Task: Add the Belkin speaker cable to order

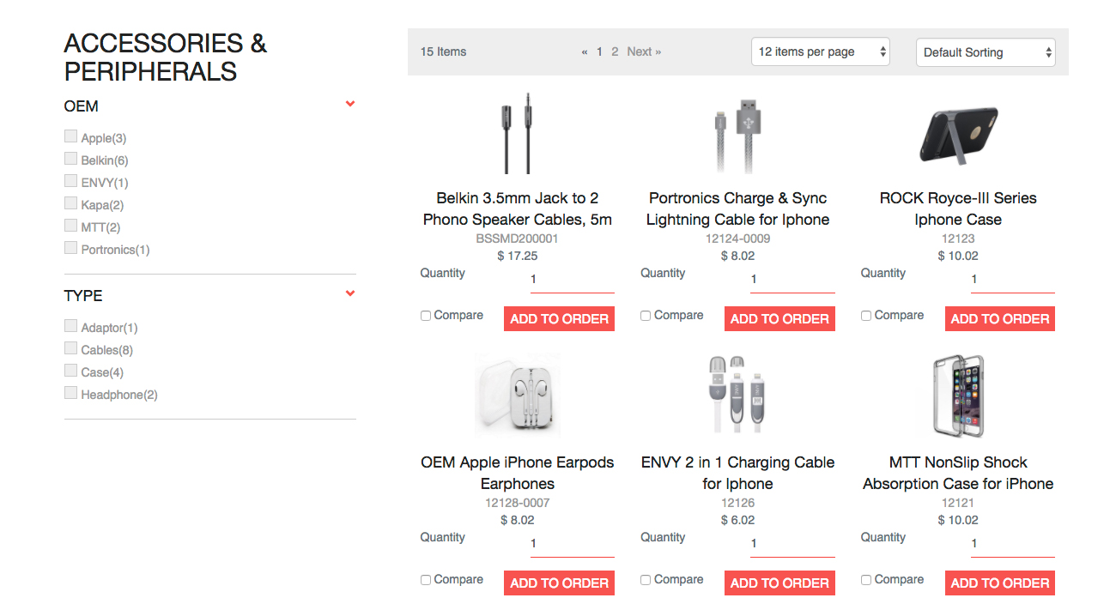Action: [559, 319]
